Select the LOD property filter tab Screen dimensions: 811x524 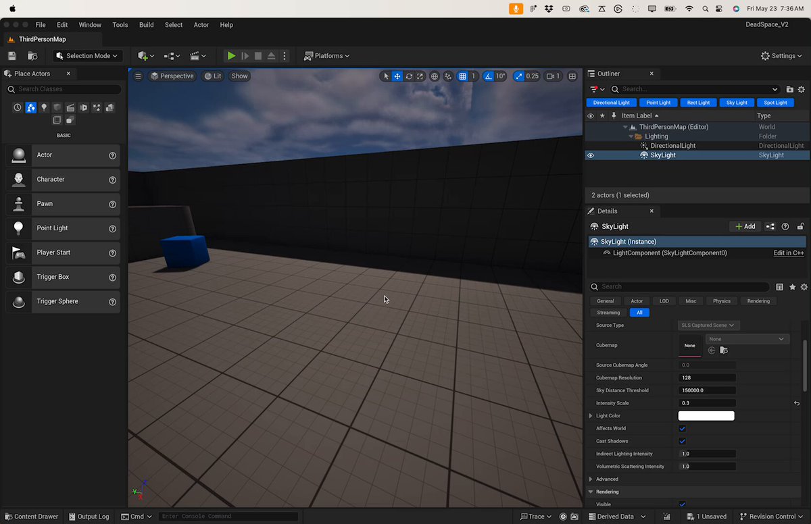click(664, 301)
